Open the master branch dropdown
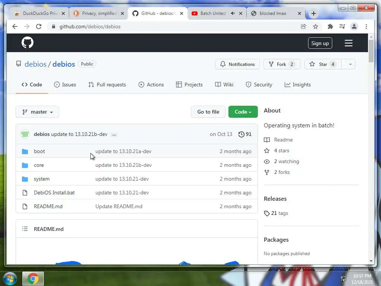 tap(38, 112)
